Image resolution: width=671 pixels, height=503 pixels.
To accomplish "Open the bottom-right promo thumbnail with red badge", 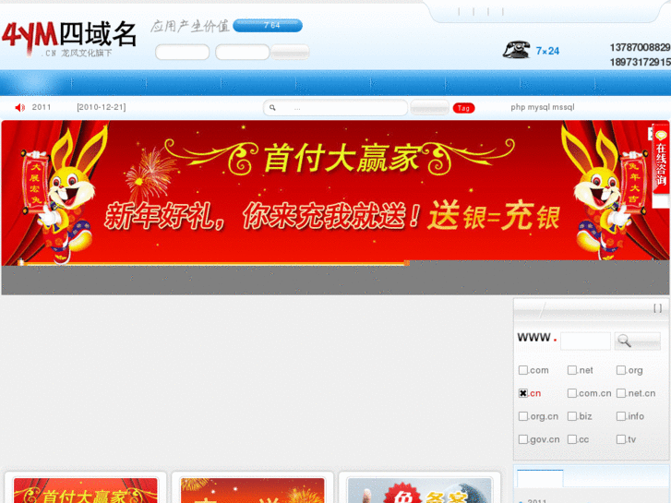I will click(x=419, y=491).
